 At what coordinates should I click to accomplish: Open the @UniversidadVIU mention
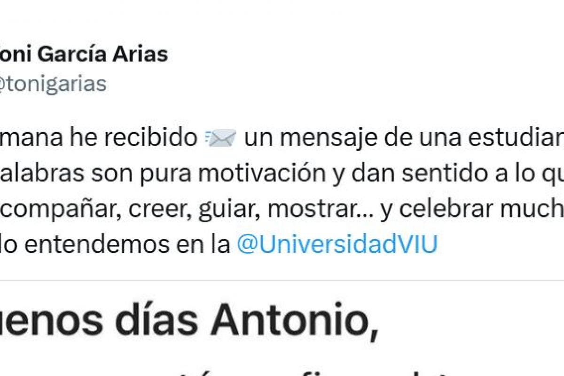pyautogui.click(x=337, y=244)
